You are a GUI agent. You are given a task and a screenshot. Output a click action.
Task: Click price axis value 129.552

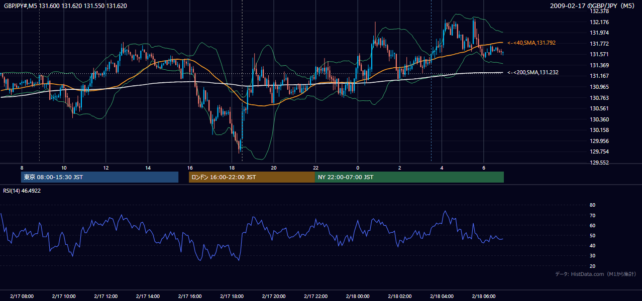[x=599, y=163]
